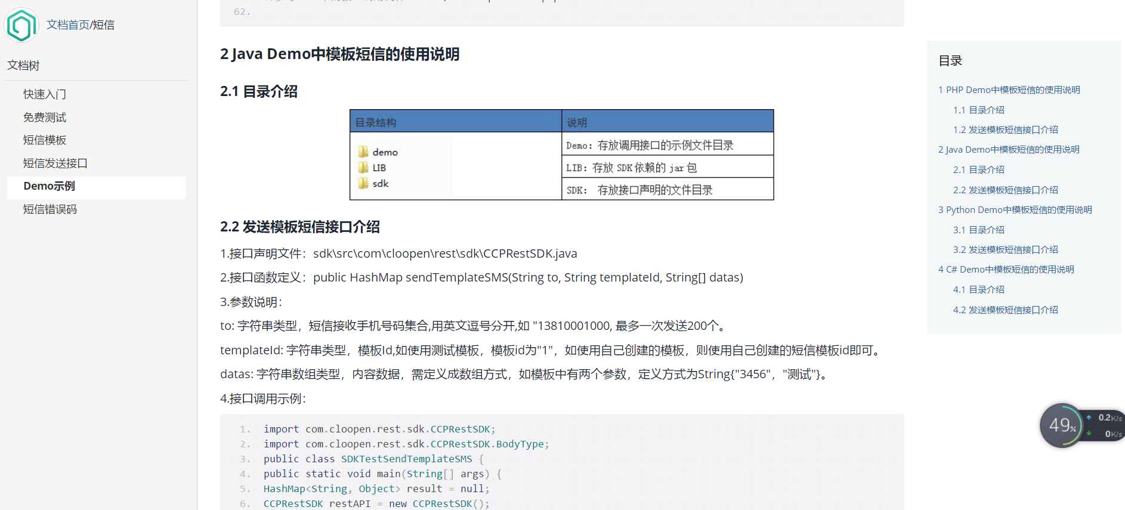Open 快速入门 in the doc tree
Screen dimensions: 1125x510
pos(45,94)
